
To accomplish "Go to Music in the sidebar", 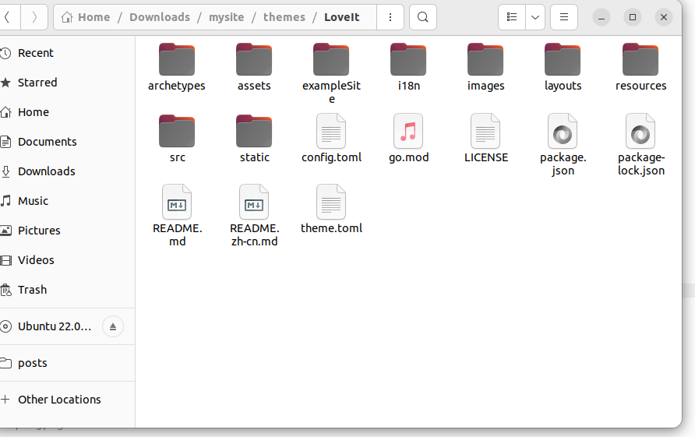I will [66, 201].
